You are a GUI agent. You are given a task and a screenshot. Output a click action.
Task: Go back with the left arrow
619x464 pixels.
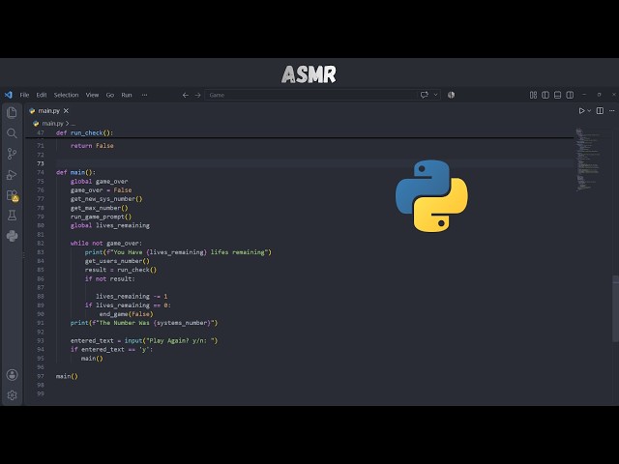tap(185, 95)
